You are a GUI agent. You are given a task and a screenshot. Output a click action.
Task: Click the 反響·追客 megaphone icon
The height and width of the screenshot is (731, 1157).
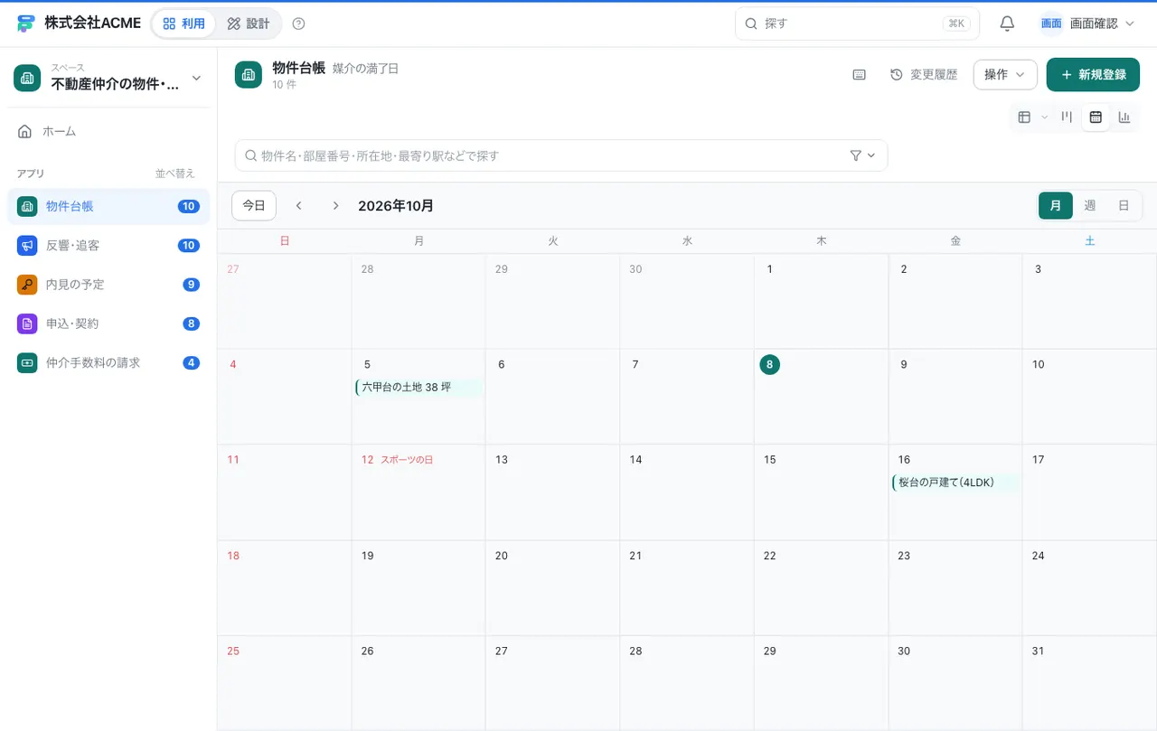(x=27, y=246)
